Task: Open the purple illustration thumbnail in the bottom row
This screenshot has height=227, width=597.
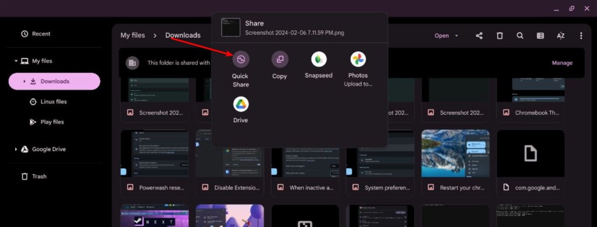Action: click(230, 215)
